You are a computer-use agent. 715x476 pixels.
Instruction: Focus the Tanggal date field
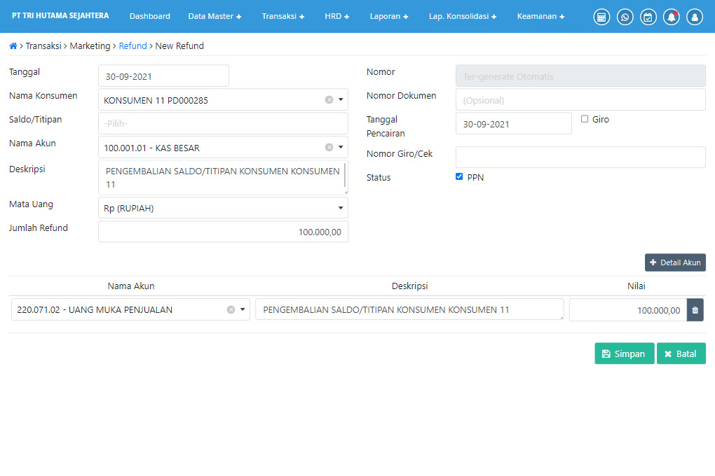(x=163, y=76)
